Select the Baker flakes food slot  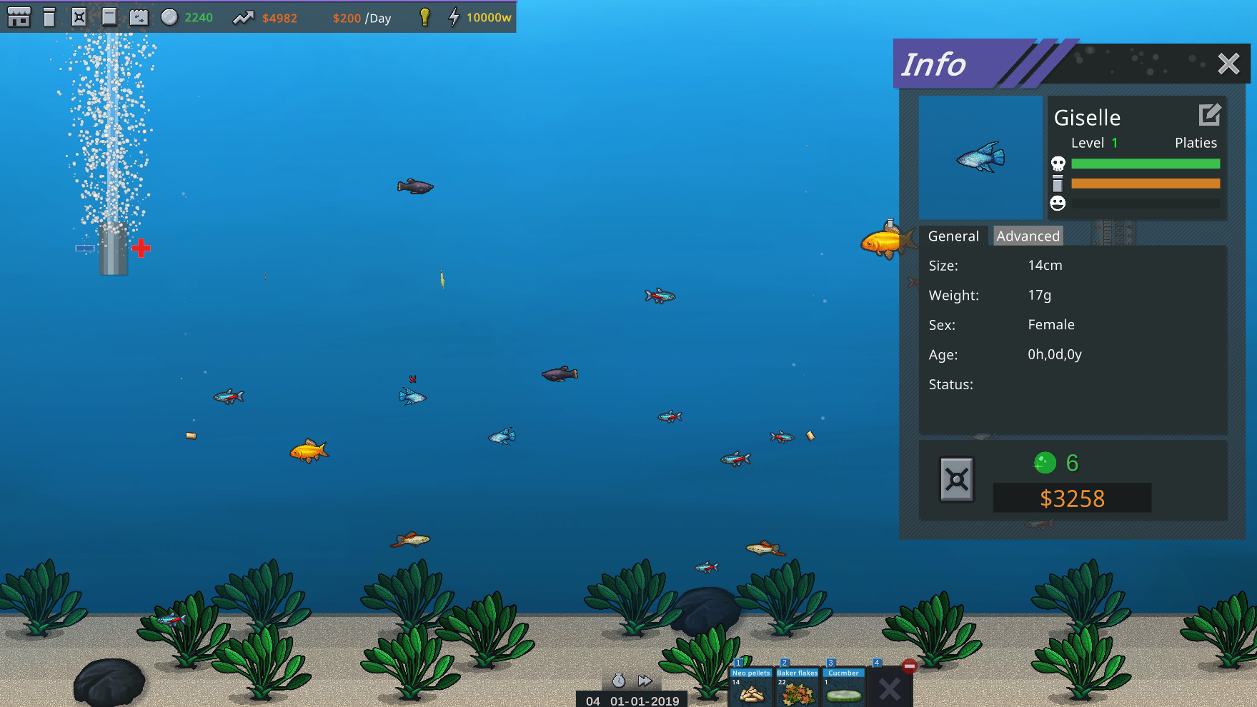click(x=798, y=689)
